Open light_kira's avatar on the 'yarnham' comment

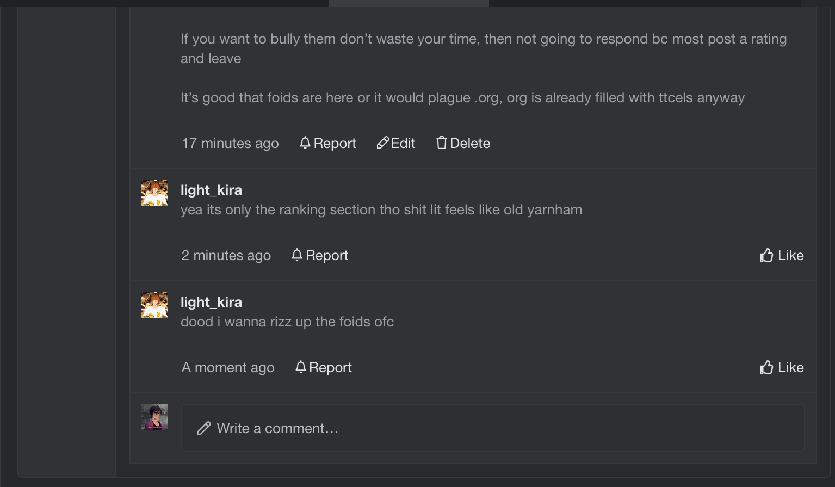click(154, 193)
